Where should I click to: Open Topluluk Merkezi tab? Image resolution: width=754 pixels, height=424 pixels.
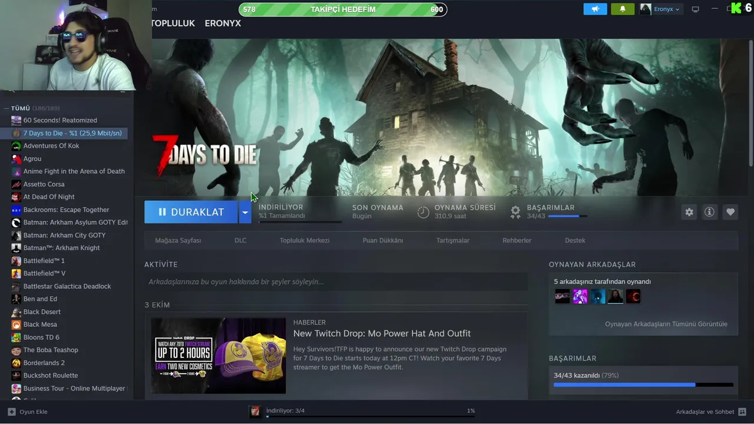pyautogui.click(x=305, y=240)
